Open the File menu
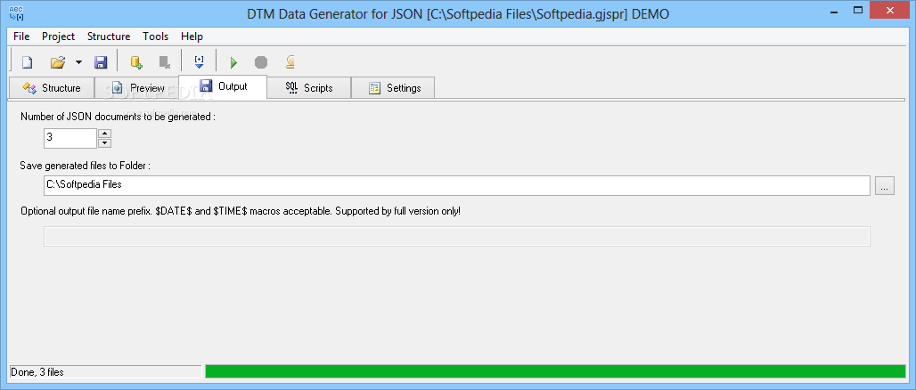 [x=21, y=37]
